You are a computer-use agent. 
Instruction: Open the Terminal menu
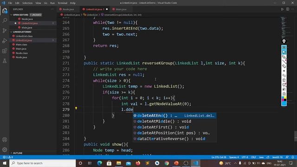point(62,3)
